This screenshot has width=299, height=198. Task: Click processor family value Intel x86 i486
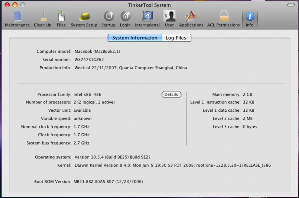[87, 94]
